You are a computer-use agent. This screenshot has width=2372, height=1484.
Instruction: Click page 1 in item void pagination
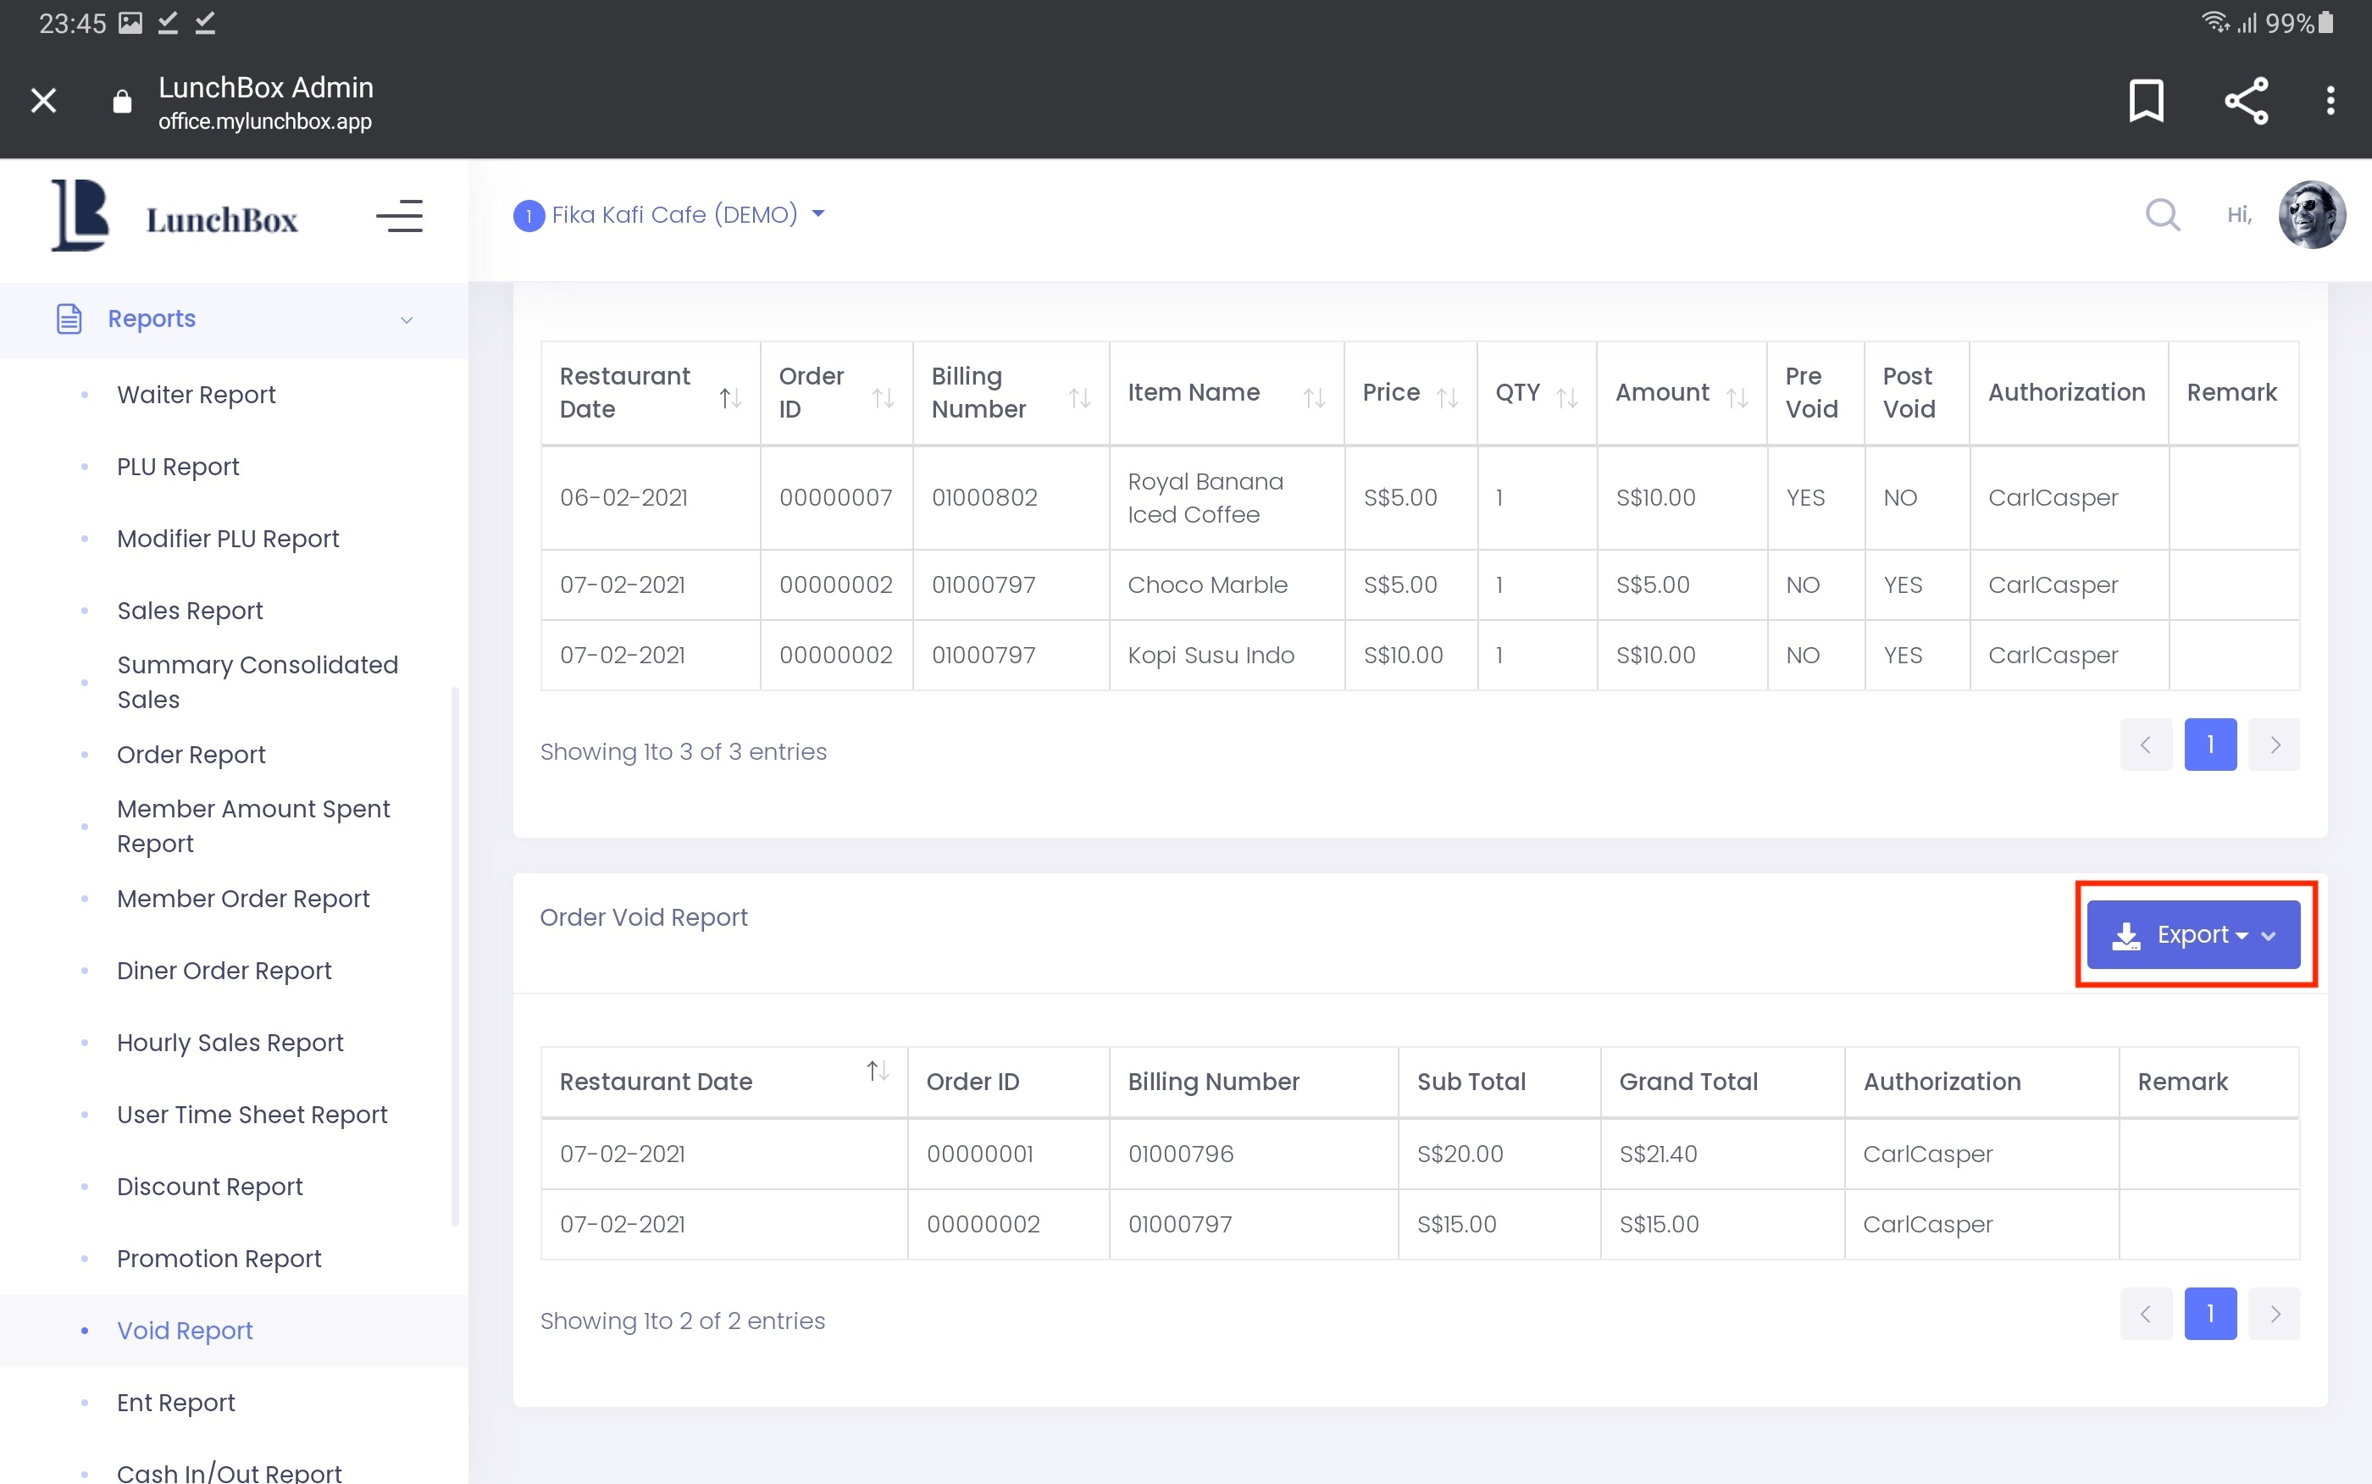tap(2209, 745)
